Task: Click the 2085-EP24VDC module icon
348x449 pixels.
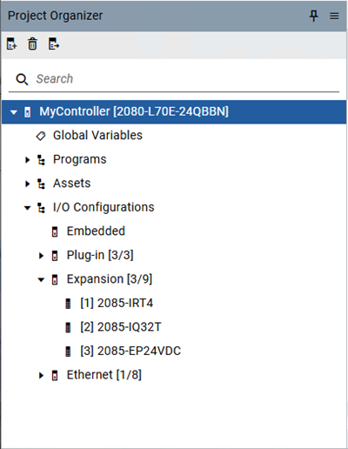Action: click(x=68, y=352)
